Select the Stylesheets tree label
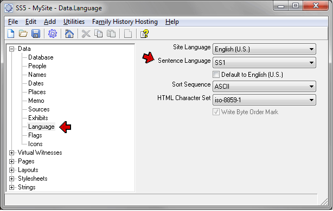This screenshot has width=333, height=211. (x=33, y=179)
